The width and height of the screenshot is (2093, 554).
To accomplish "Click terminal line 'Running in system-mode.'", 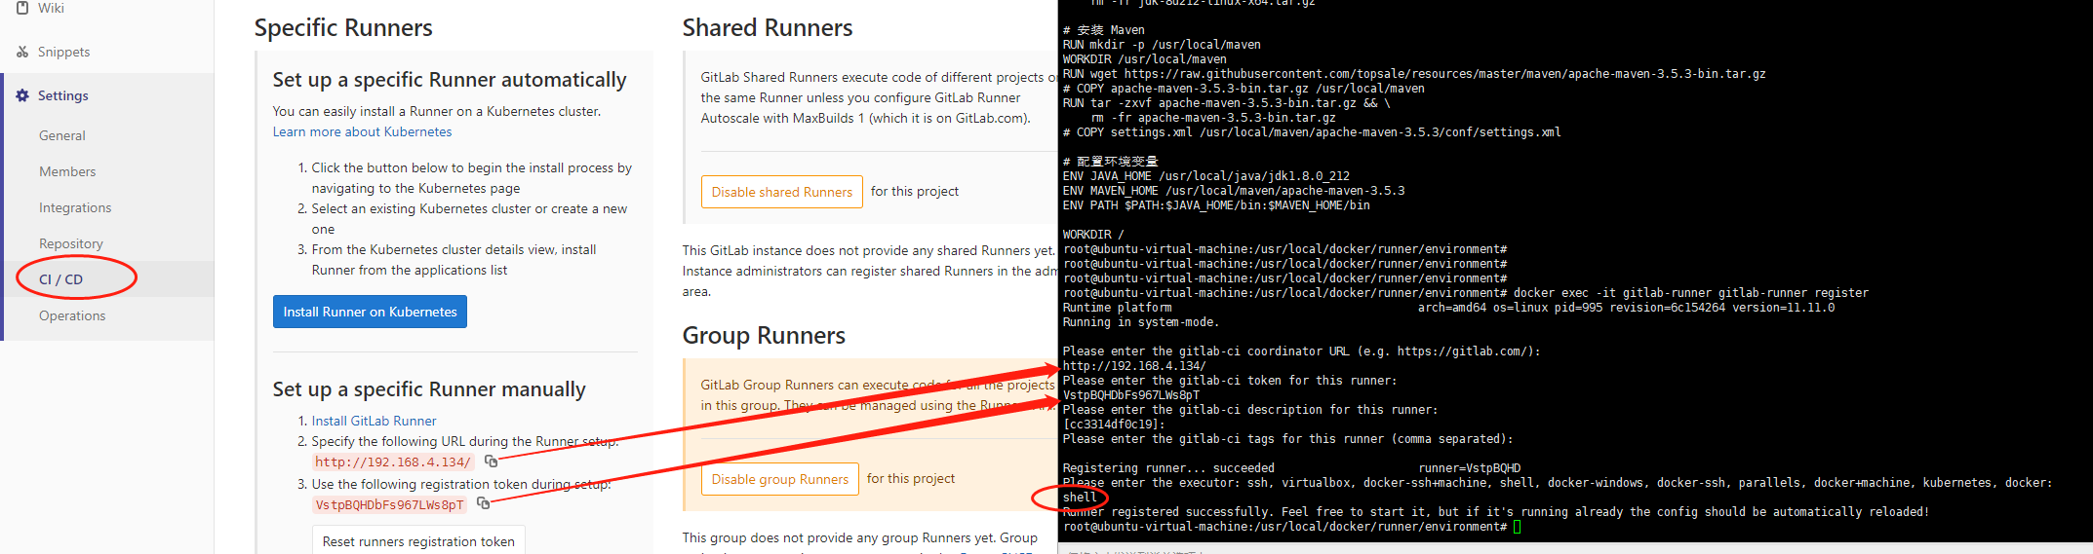I will 1141,322.
